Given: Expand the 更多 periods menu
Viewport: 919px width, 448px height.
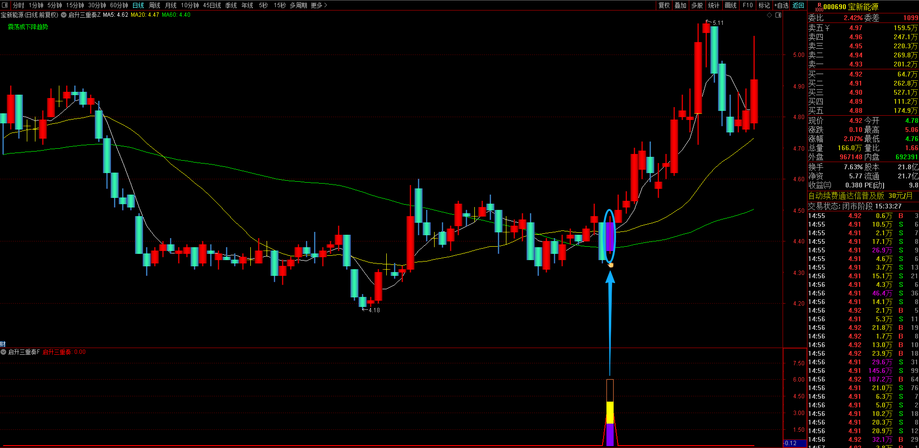Looking at the screenshot, I should tap(319, 5).
